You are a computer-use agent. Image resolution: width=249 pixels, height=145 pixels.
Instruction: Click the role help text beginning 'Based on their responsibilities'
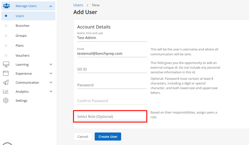tap(184, 115)
